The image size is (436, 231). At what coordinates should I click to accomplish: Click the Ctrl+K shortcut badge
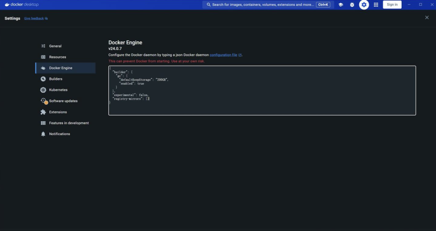click(323, 5)
